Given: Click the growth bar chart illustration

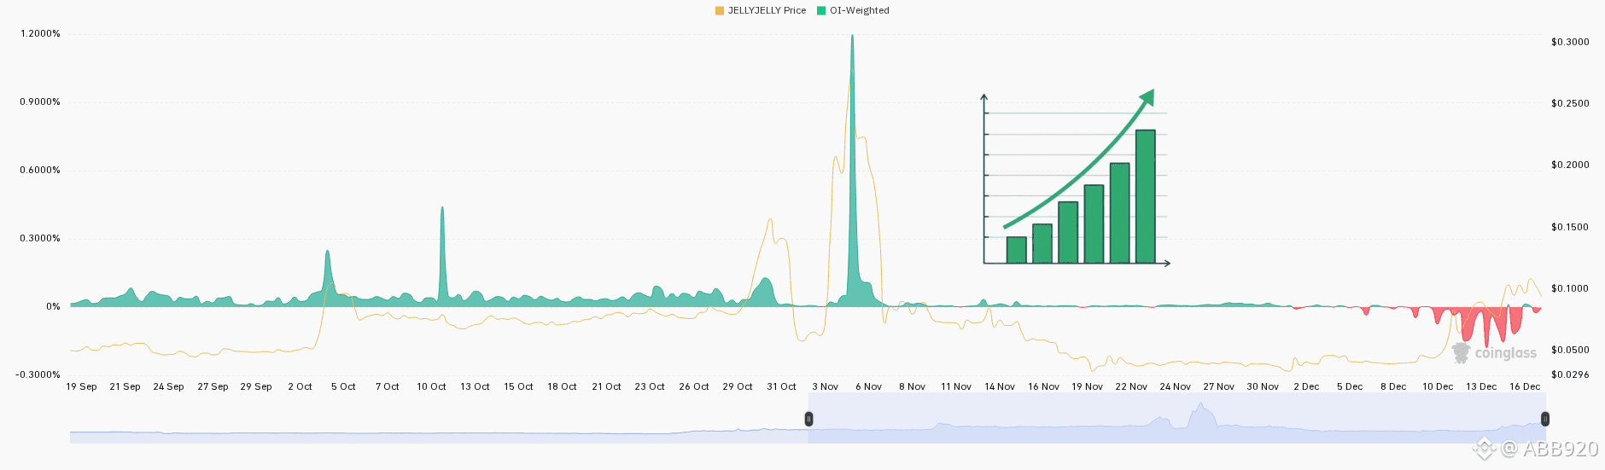Looking at the screenshot, I should [x=1077, y=179].
